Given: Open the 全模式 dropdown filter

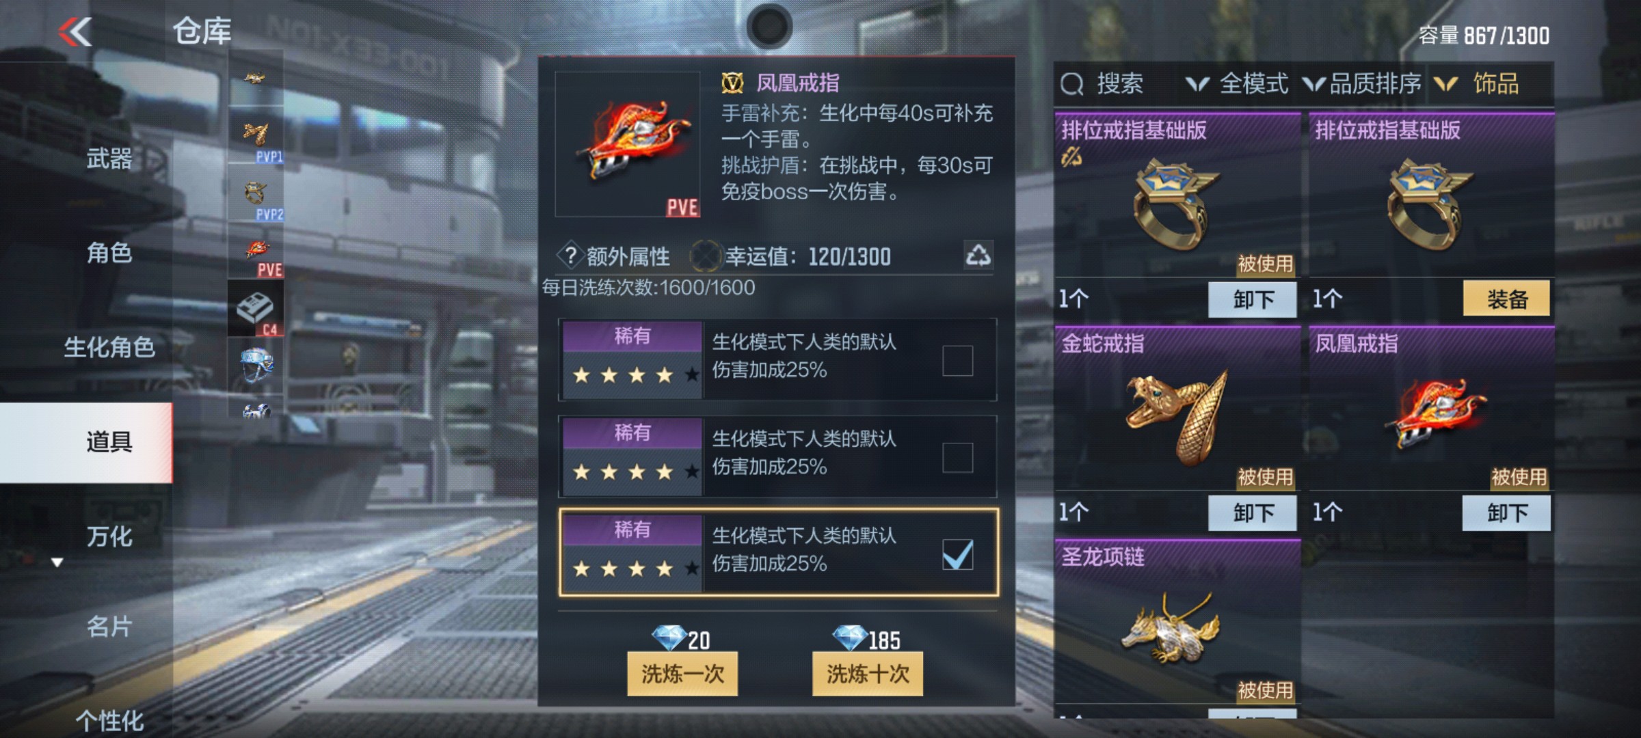Looking at the screenshot, I should click(x=1238, y=84).
